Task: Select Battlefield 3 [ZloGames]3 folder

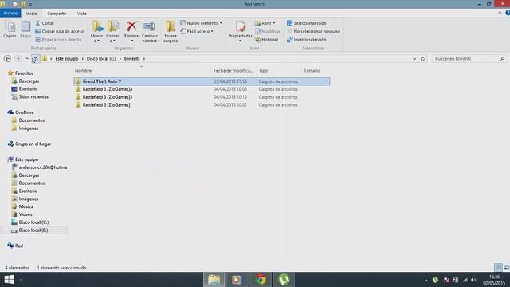Action: (x=202, y=97)
